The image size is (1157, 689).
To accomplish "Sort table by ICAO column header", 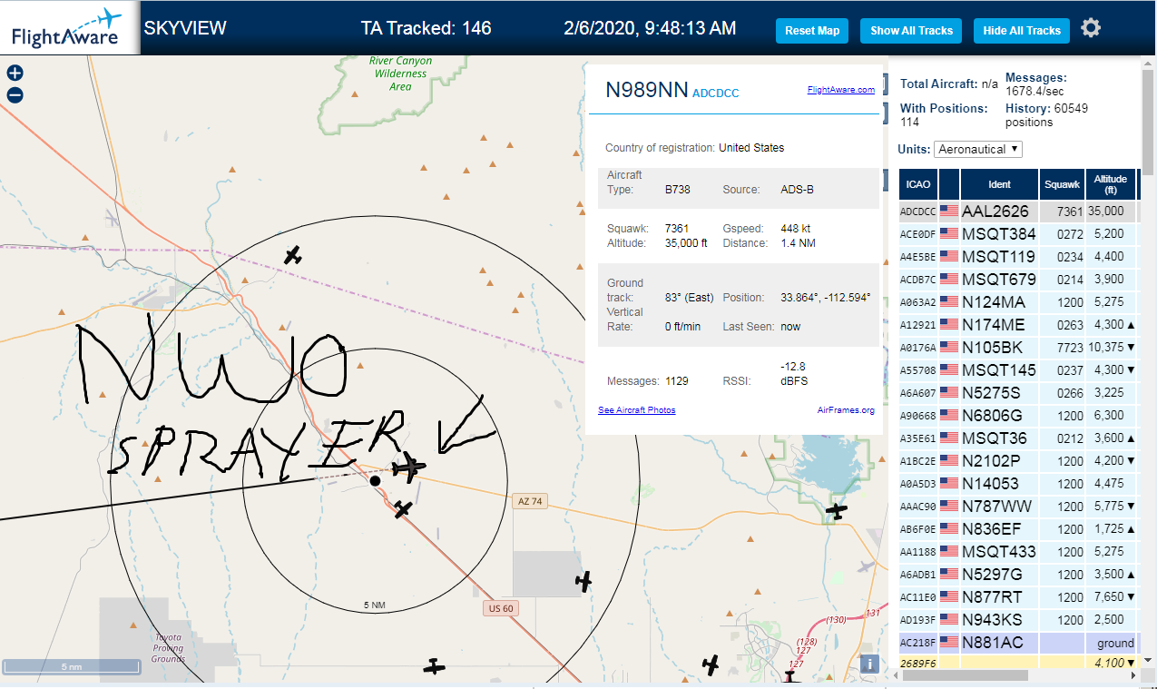I will click(917, 184).
